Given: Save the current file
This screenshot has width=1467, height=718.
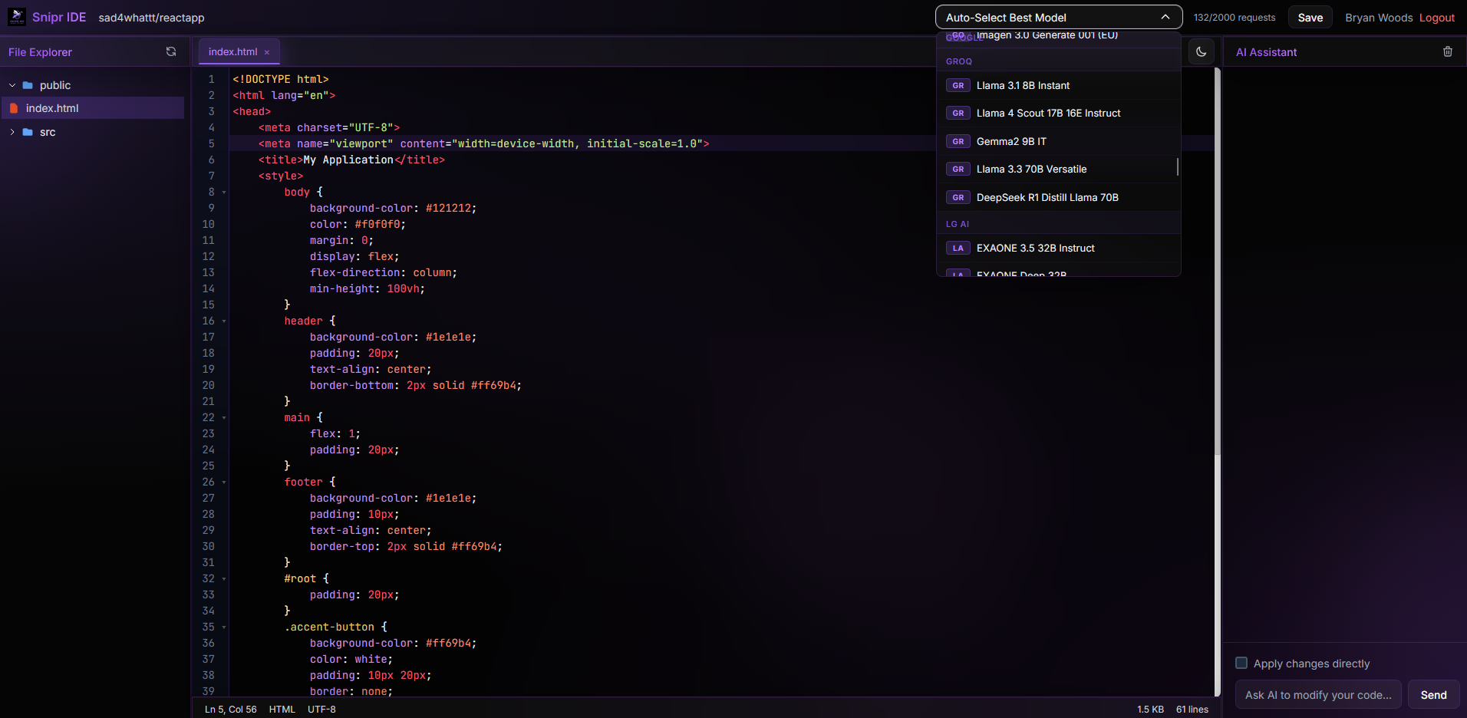Looking at the screenshot, I should [x=1310, y=18].
